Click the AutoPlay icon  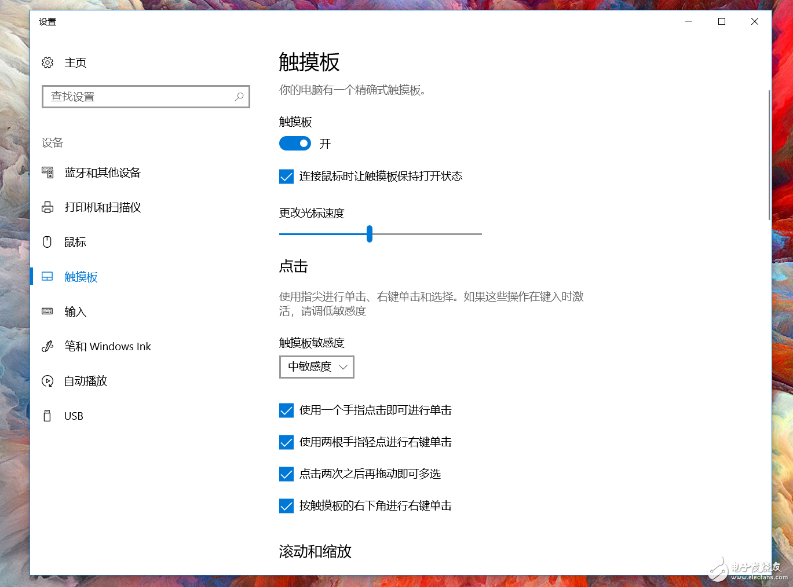[x=47, y=381]
